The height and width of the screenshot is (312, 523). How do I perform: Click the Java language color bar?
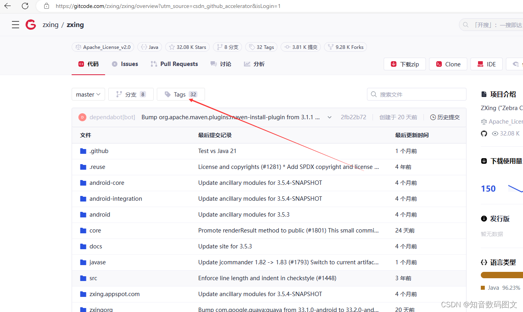point(502,275)
